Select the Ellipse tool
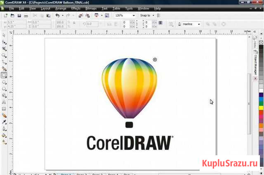This screenshot has height=175, width=264. (x=4, y=82)
